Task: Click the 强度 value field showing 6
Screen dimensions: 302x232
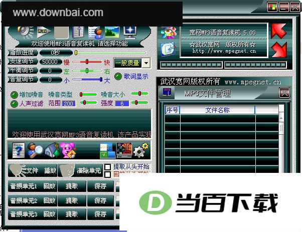Action: (x=122, y=104)
